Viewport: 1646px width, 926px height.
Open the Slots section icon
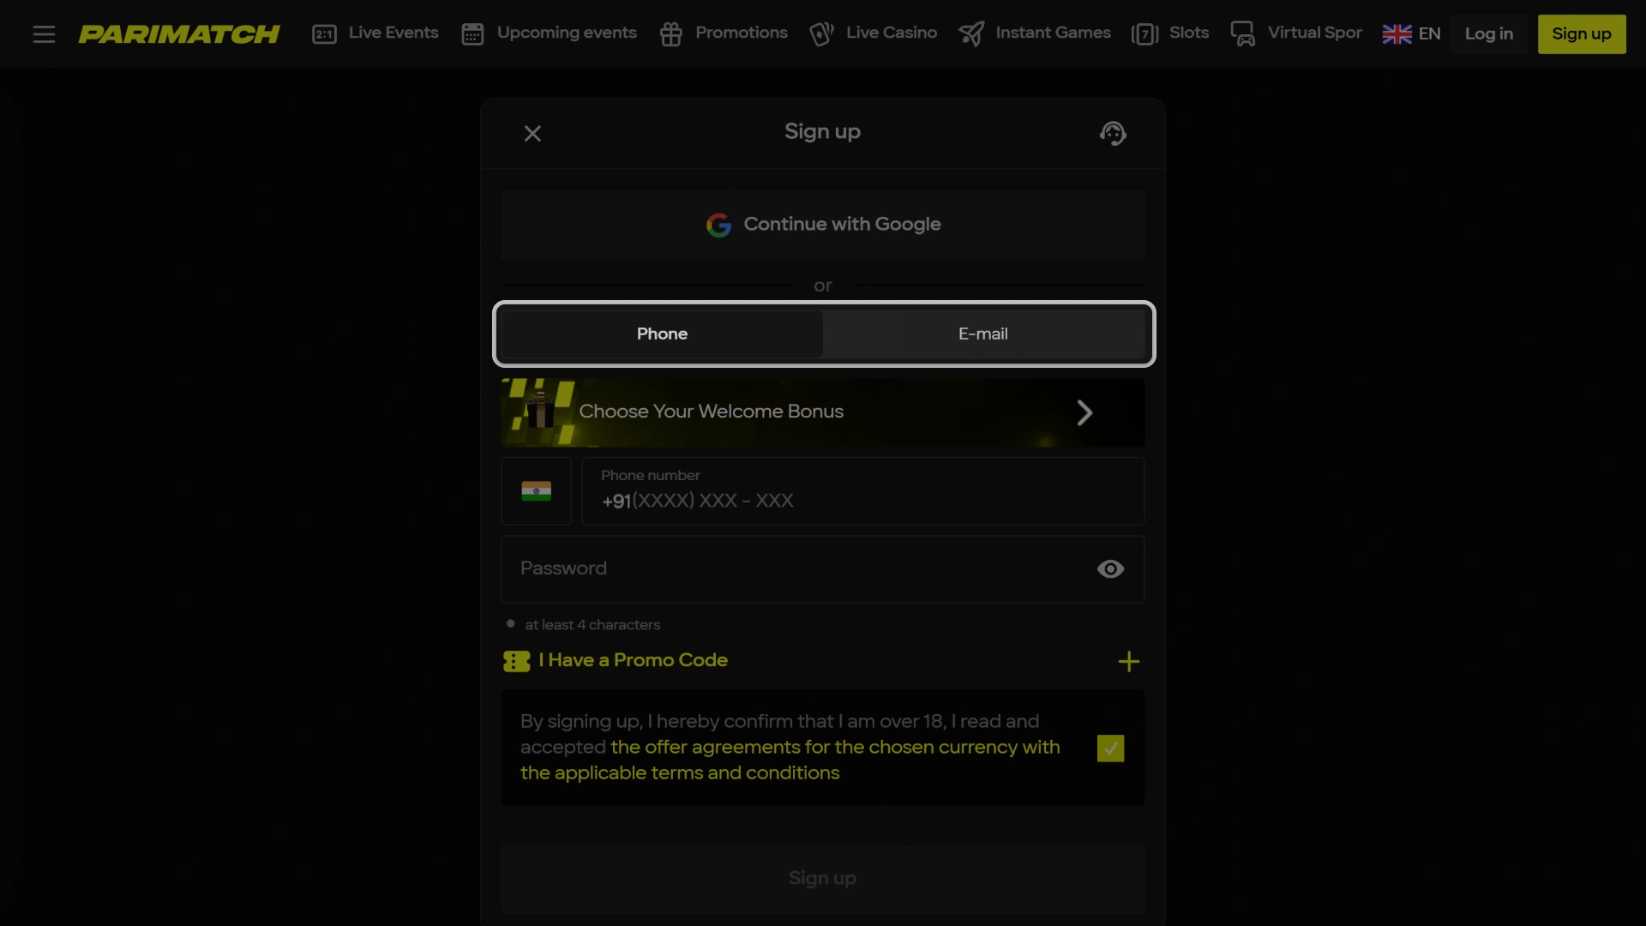point(1146,33)
